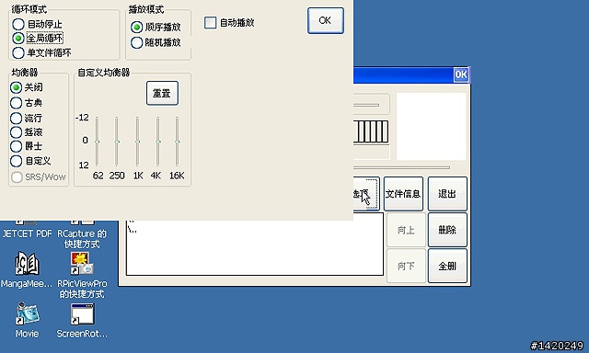Click the 文件信息 button in player window
The width and height of the screenshot is (589, 353).
tap(403, 194)
